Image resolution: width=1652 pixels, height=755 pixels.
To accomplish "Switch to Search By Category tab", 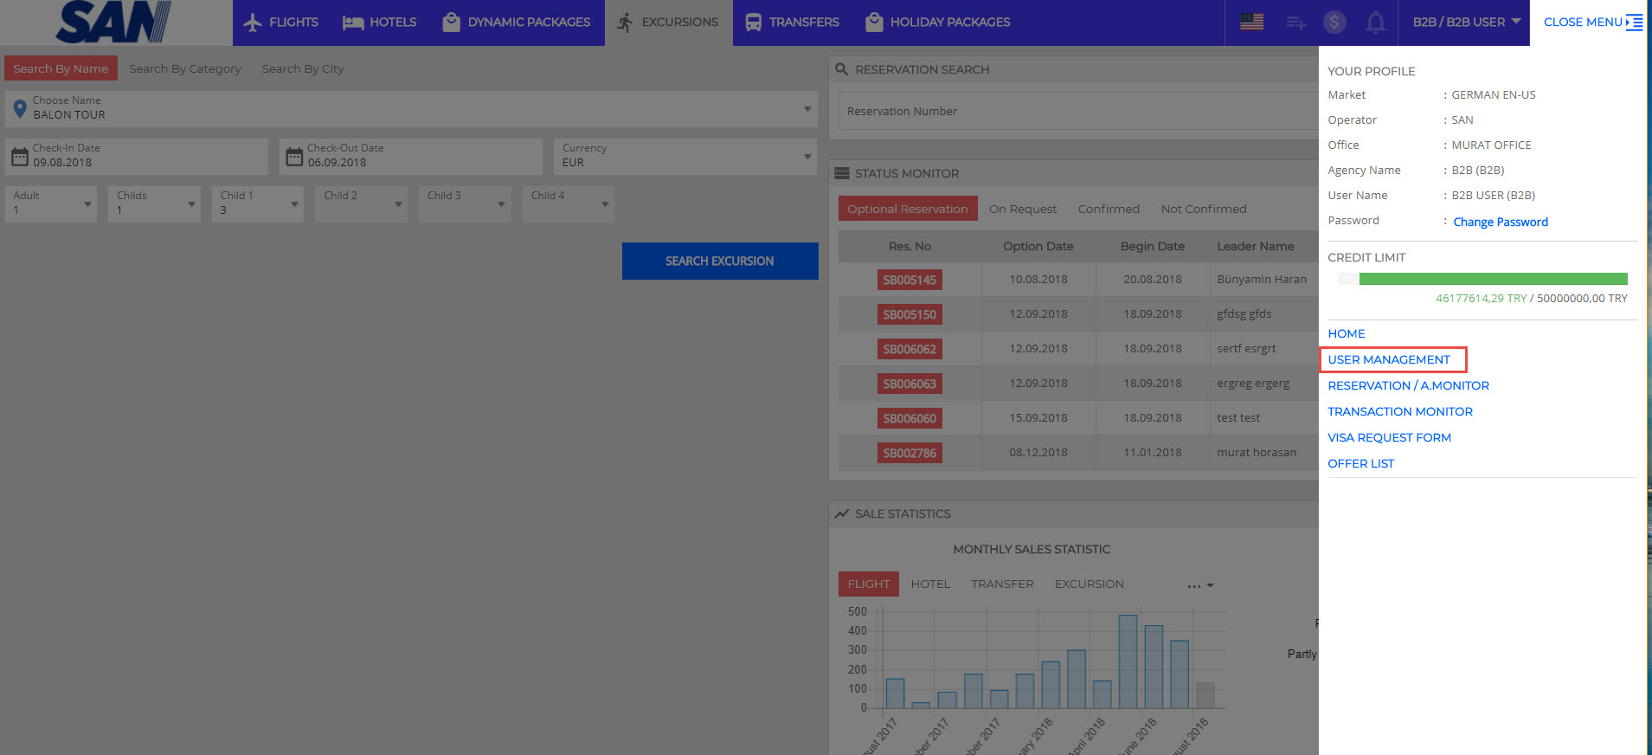I will (185, 68).
